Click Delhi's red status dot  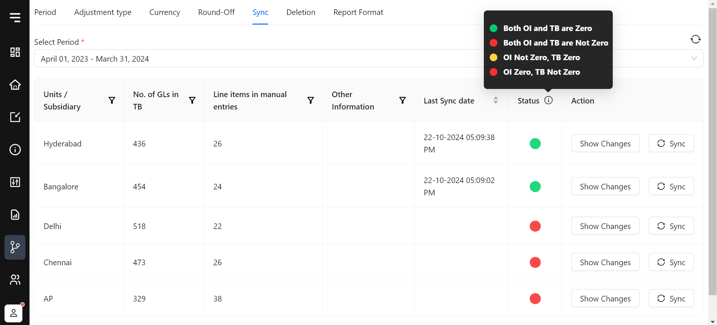pyautogui.click(x=535, y=226)
